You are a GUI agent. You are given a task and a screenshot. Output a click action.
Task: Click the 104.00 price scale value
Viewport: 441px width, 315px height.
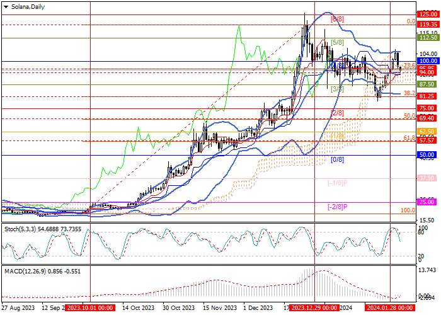click(428, 54)
